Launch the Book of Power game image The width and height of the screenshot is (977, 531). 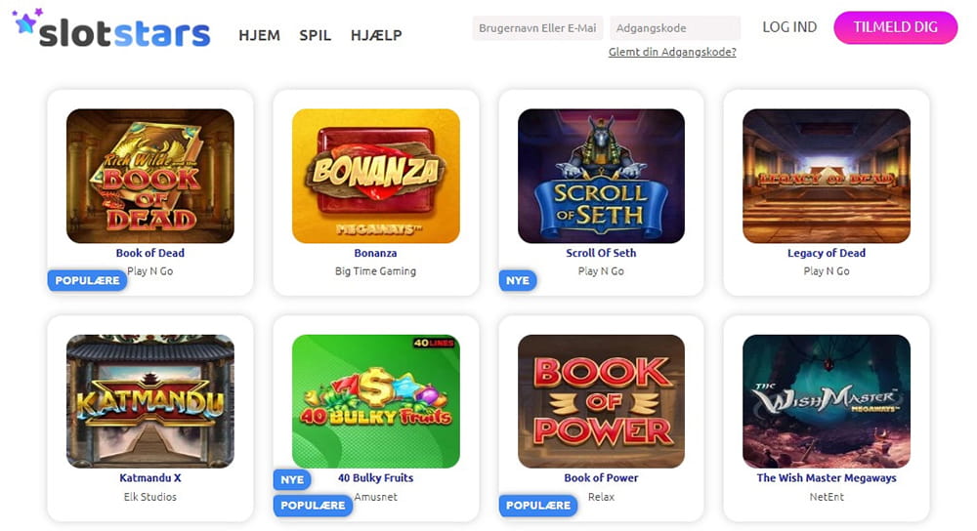[x=601, y=401]
